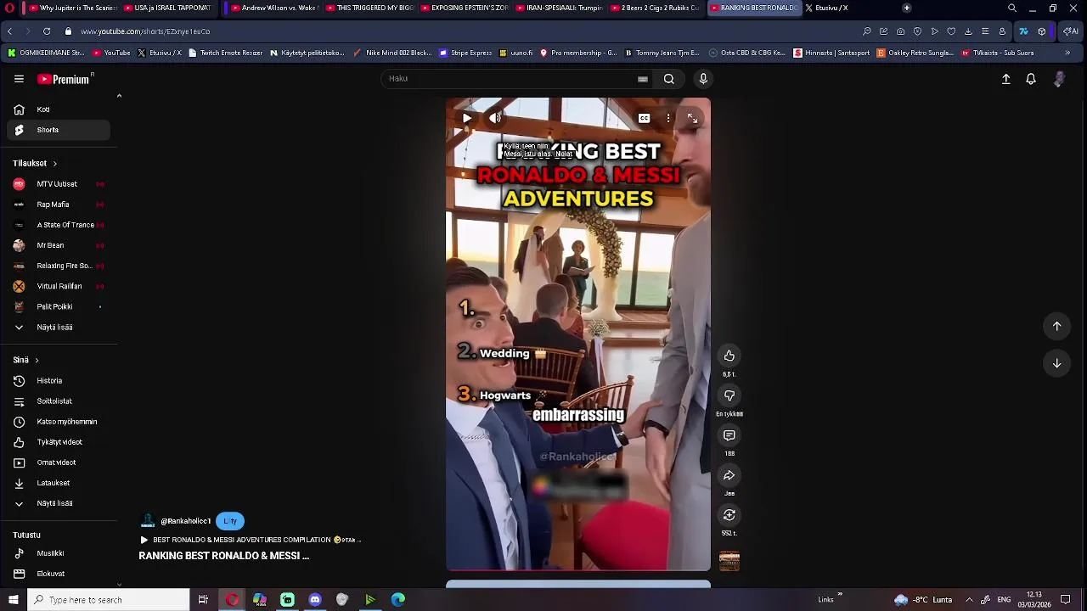Open the Short's three-dot options menu
Screen dimensions: 1087x611
click(668, 118)
